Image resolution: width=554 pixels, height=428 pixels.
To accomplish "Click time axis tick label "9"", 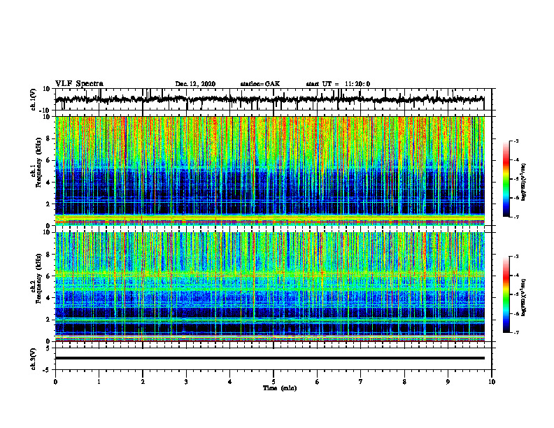I will click(x=448, y=382).
